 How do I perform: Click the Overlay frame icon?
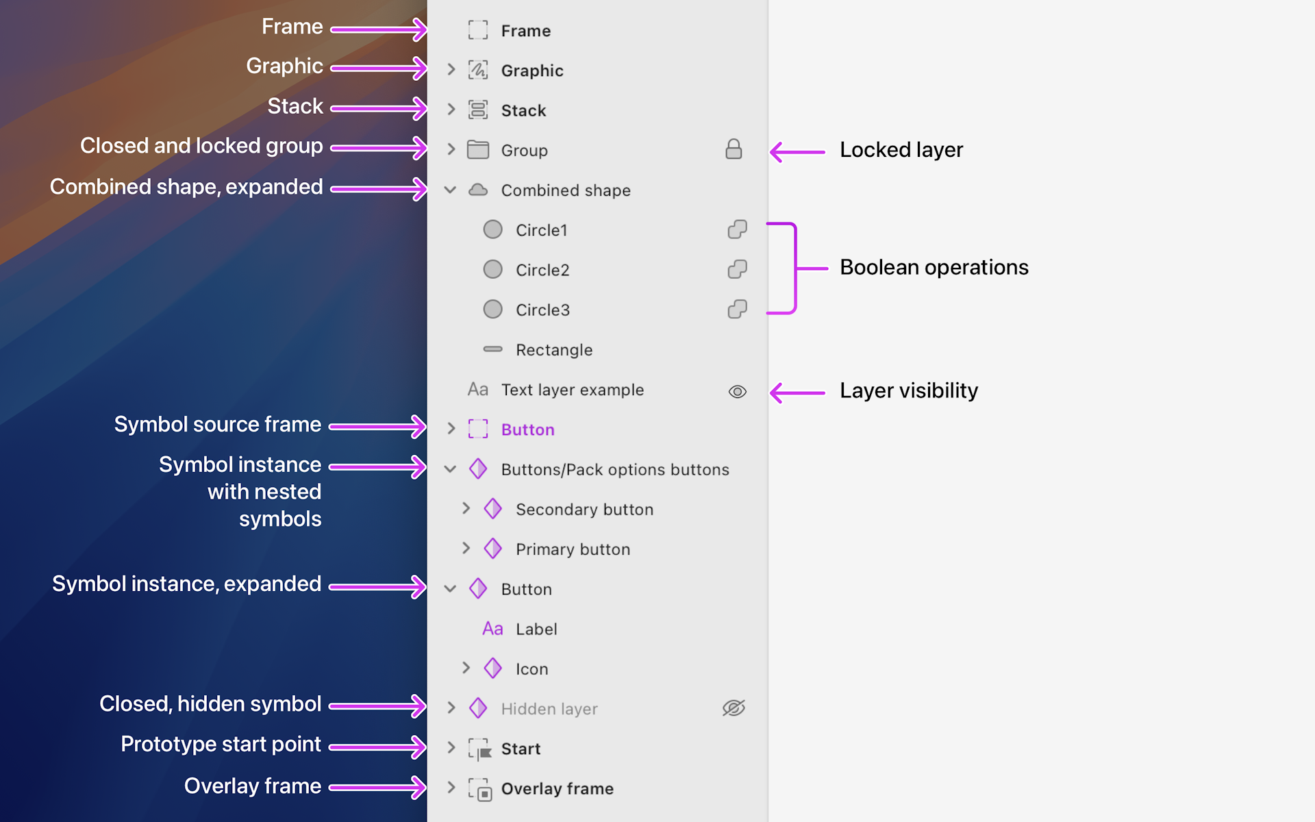click(481, 788)
